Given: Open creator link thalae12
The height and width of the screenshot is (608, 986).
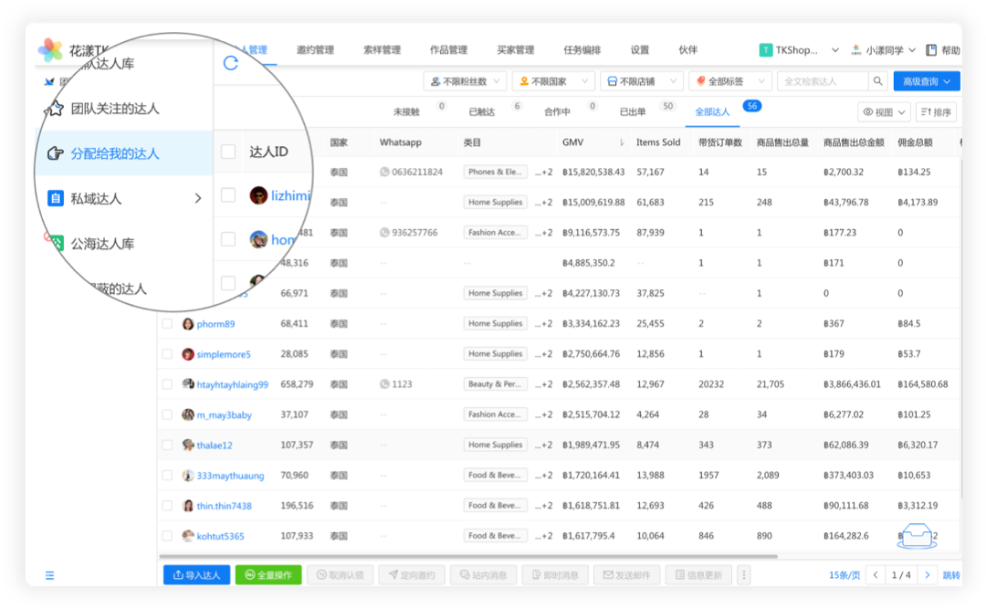Looking at the screenshot, I should pyautogui.click(x=215, y=446).
